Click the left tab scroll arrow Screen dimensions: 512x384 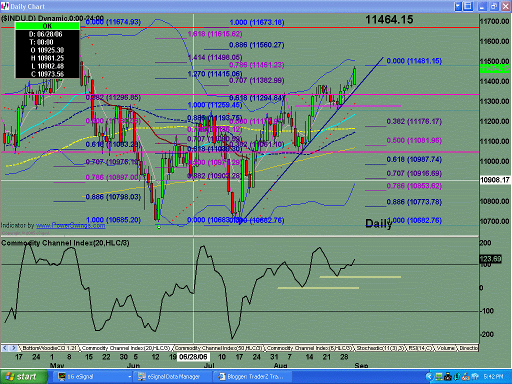point(5,348)
